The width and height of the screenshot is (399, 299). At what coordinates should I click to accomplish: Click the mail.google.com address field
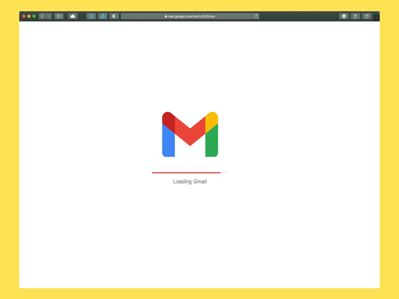(190, 16)
